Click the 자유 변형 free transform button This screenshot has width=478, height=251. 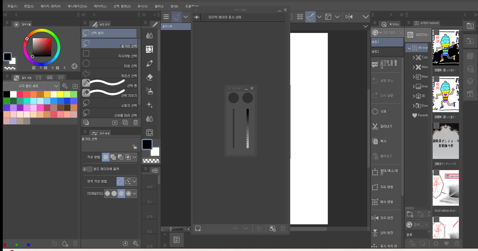pyautogui.click(x=386, y=187)
